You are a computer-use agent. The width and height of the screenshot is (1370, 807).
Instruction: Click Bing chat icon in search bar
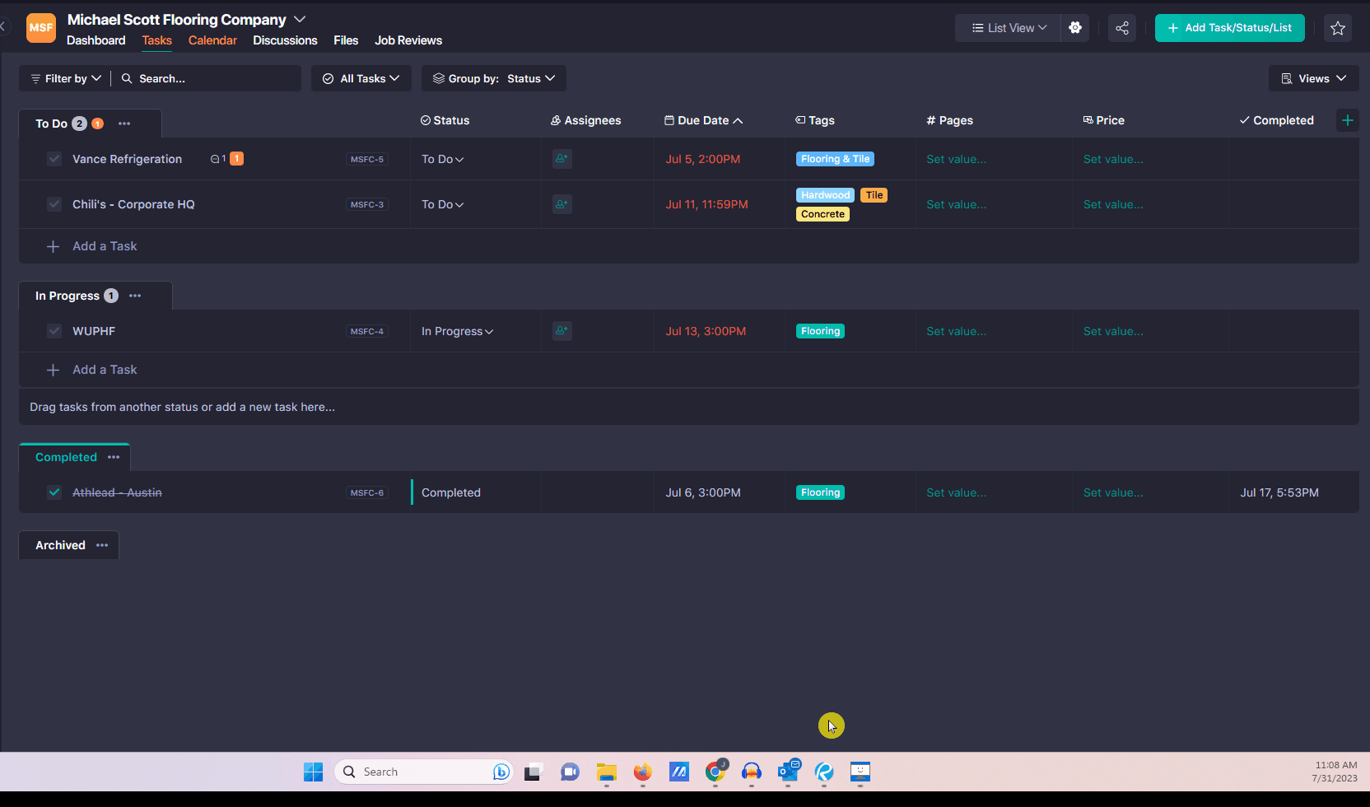(x=501, y=772)
